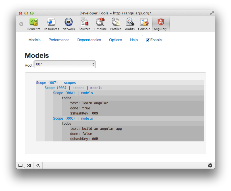Switch to the Console panel
Viewport: 231px width, 191px height.
(144, 24)
